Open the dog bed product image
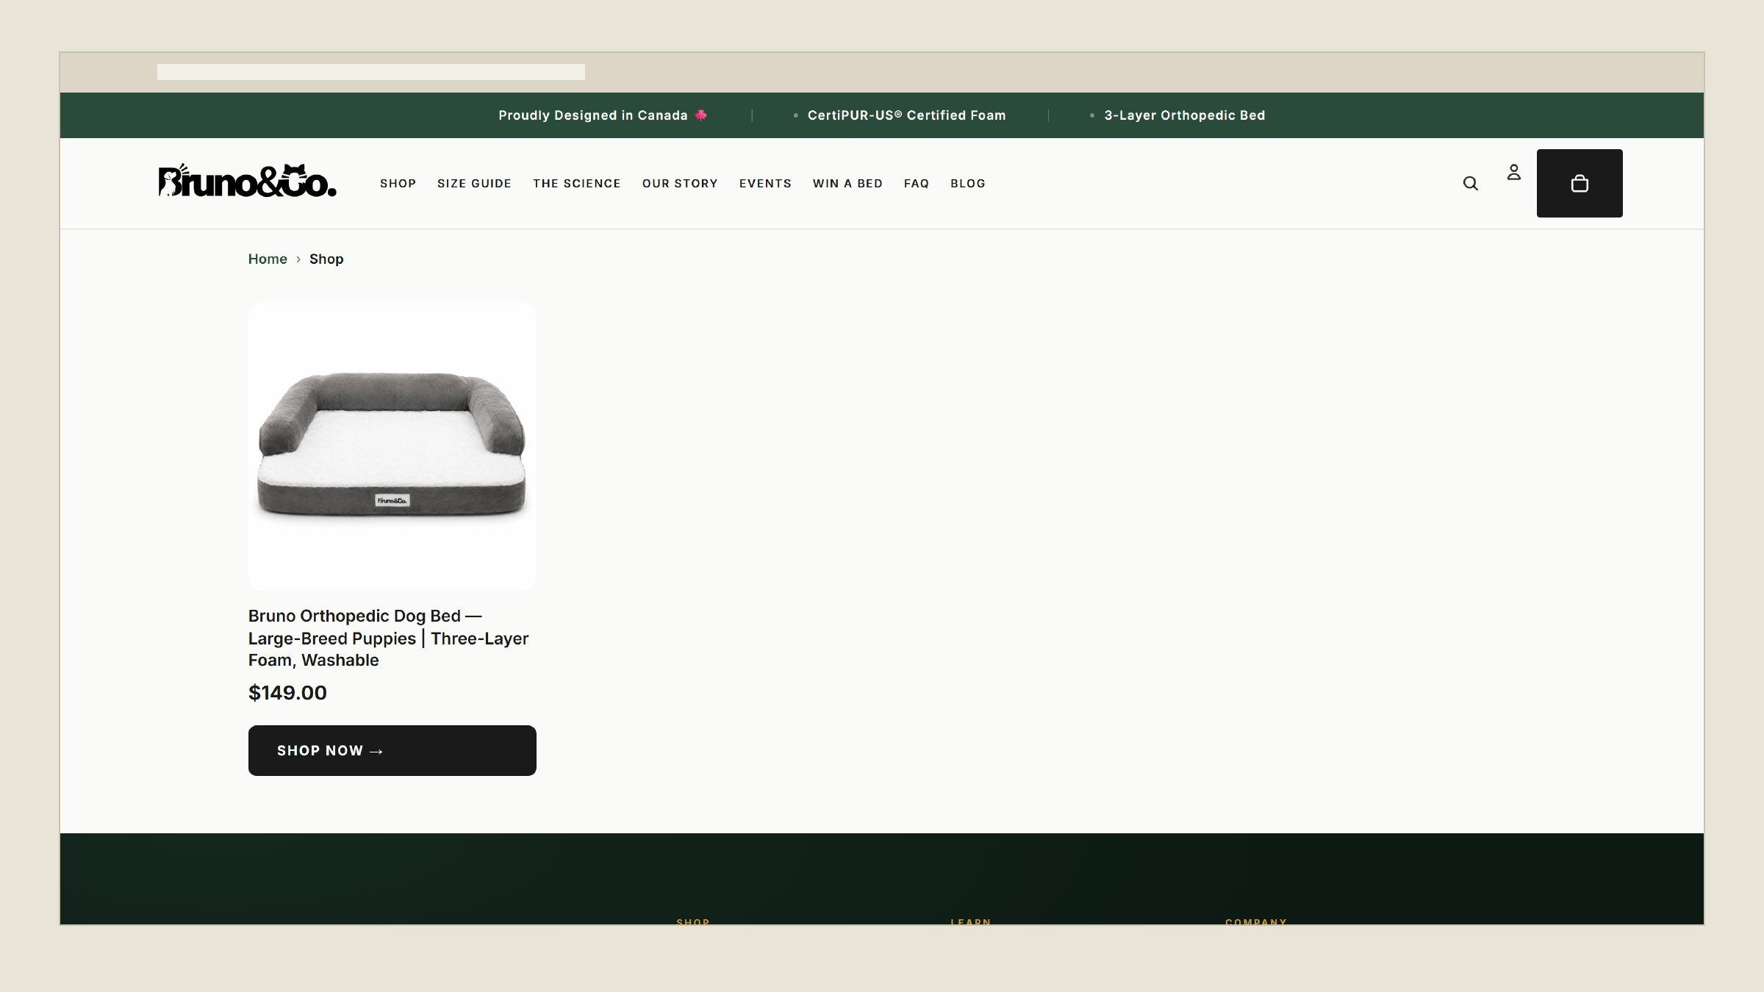The height and width of the screenshot is (992, 1764). (392, 447)
